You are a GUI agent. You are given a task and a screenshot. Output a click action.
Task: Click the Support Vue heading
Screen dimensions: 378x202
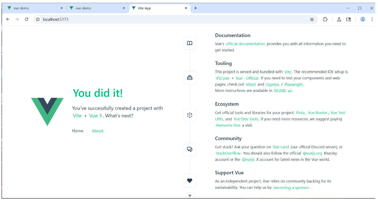tap(229, 172)
